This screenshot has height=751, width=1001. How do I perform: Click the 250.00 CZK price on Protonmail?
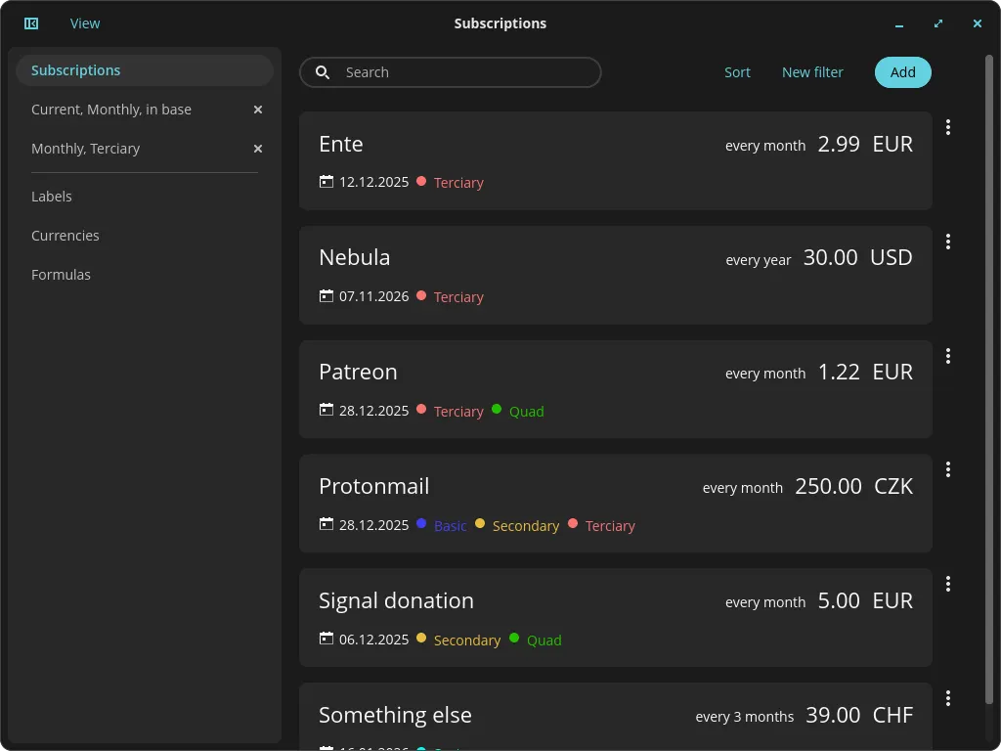[853, 486]
